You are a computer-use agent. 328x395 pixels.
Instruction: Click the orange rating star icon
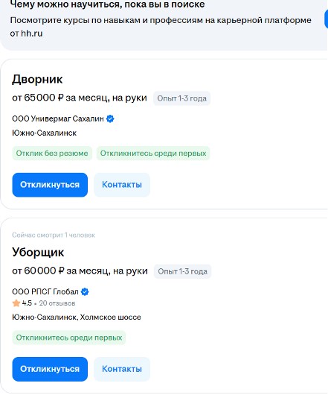coord(16,303)
